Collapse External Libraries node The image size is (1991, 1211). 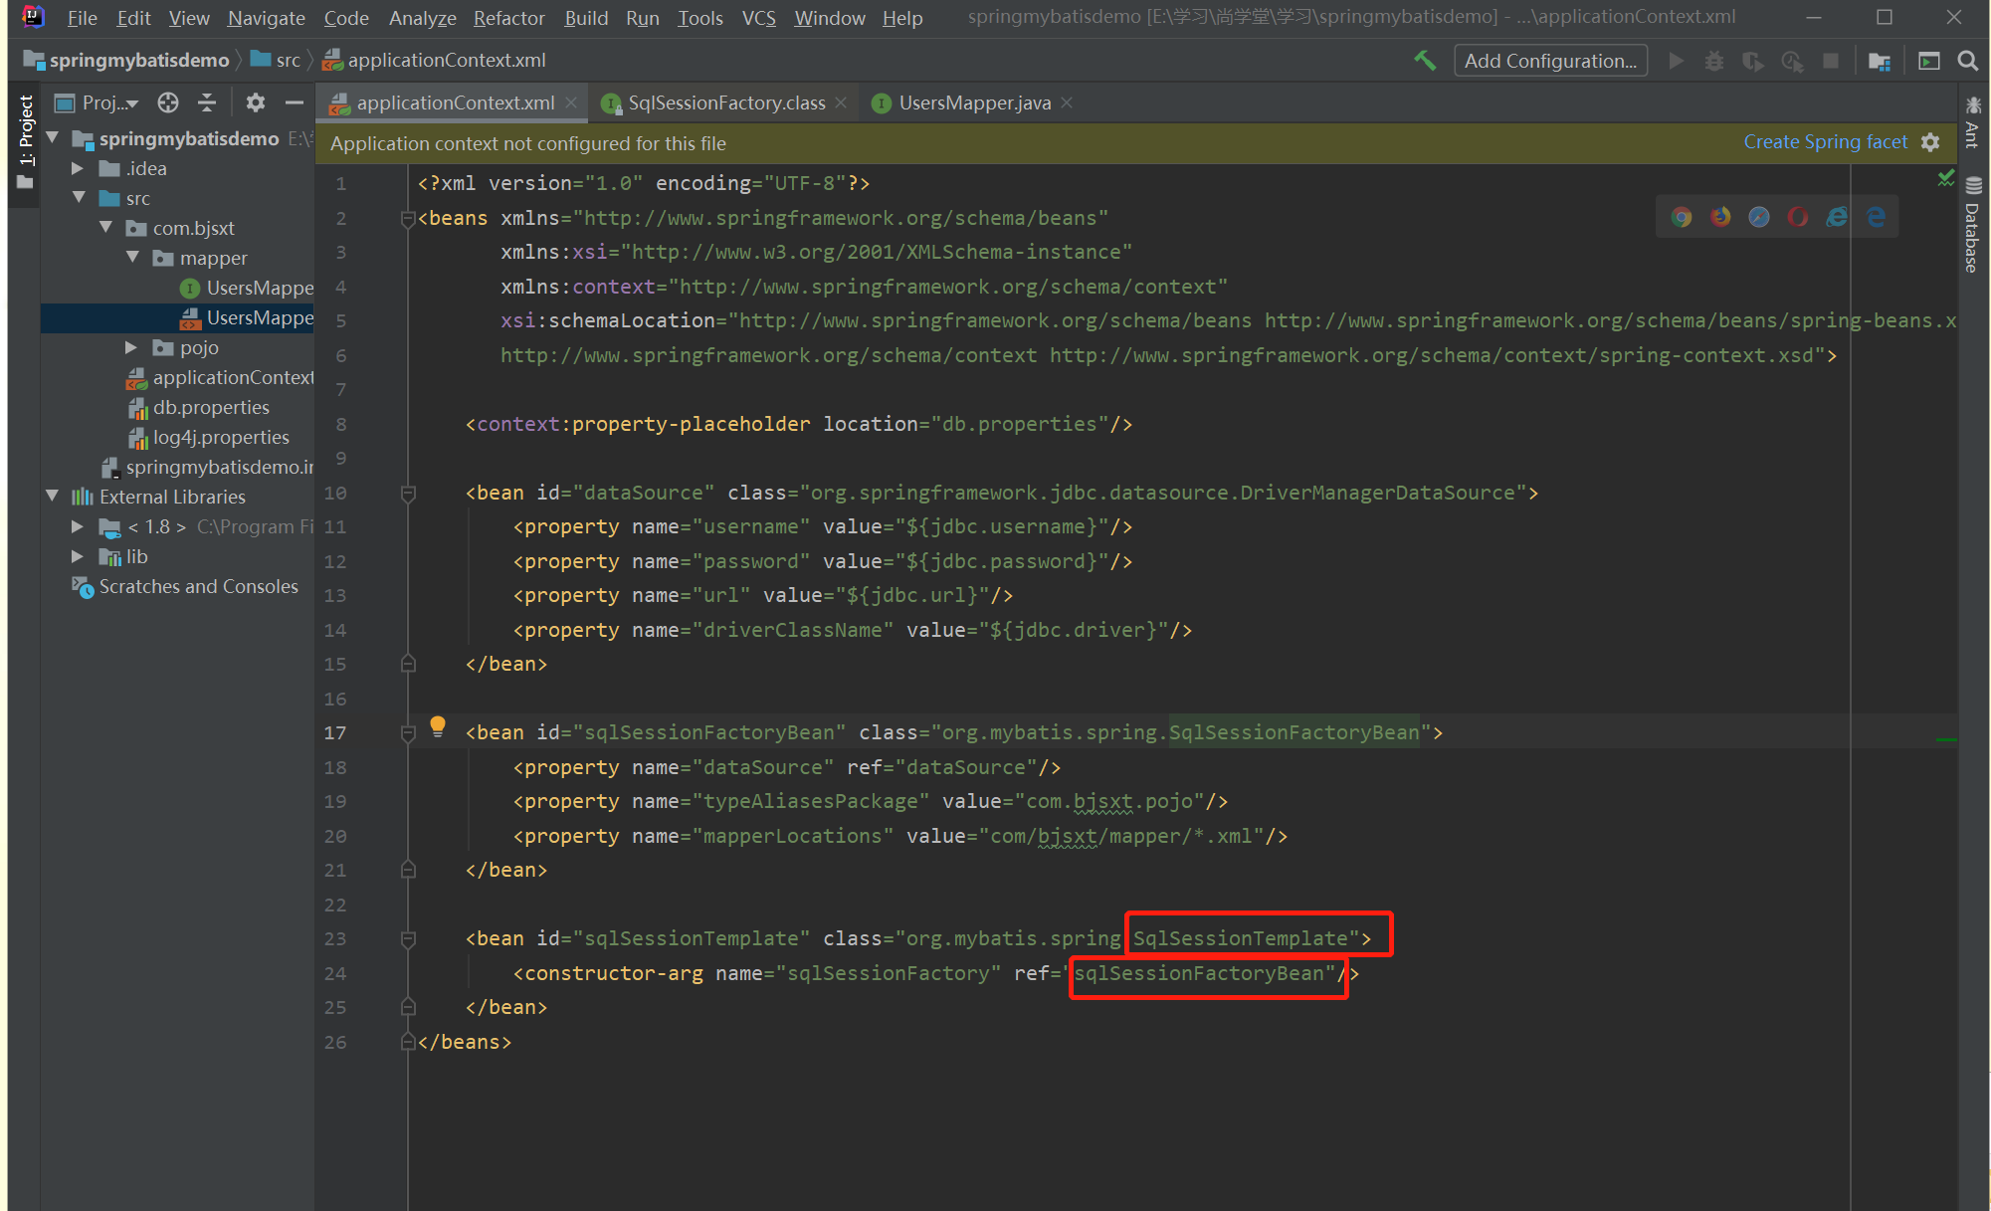point(53,496)
